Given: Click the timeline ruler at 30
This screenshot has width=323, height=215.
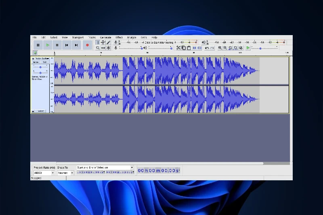Looking at the screenshot, I should pos(147,53).
